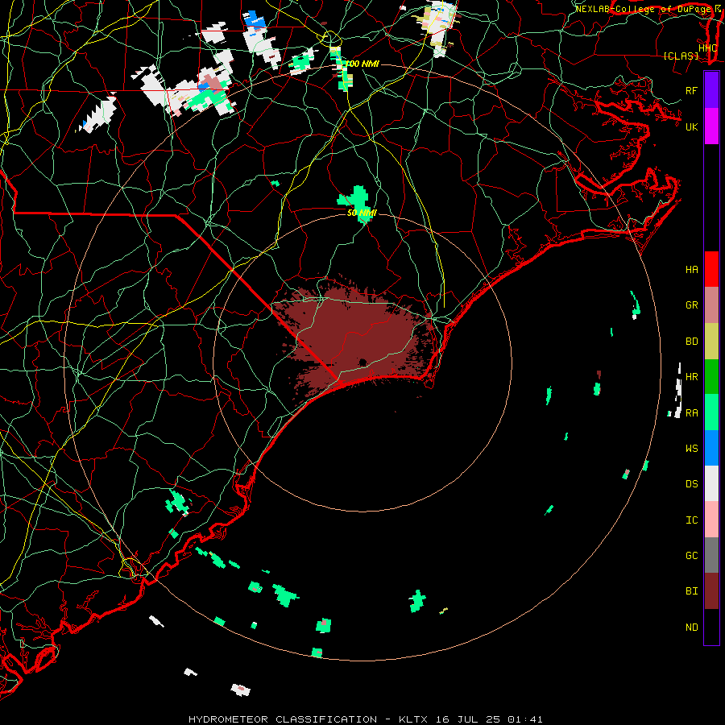Click the KLTX radar site identifier
Viewport: 725px width, 725px height.
(413, 719)
